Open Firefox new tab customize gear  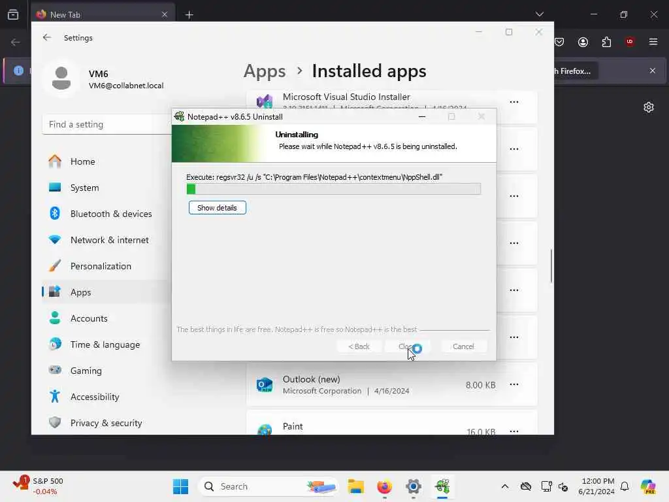649,107
